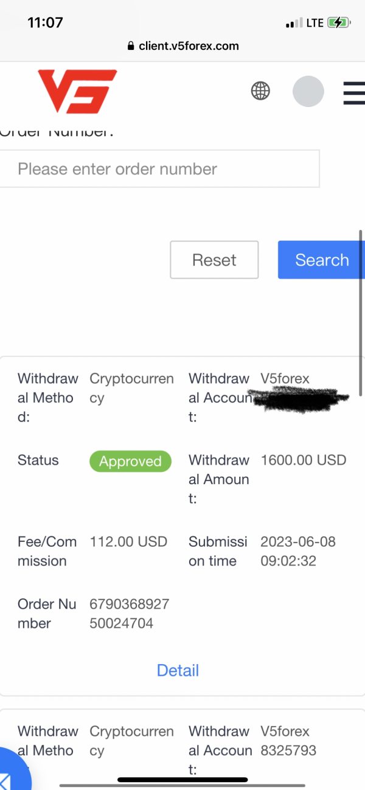Screen dimensions: 365x790
Task: Tap the client.v5forex.com address bar
Action: point(182,46)
